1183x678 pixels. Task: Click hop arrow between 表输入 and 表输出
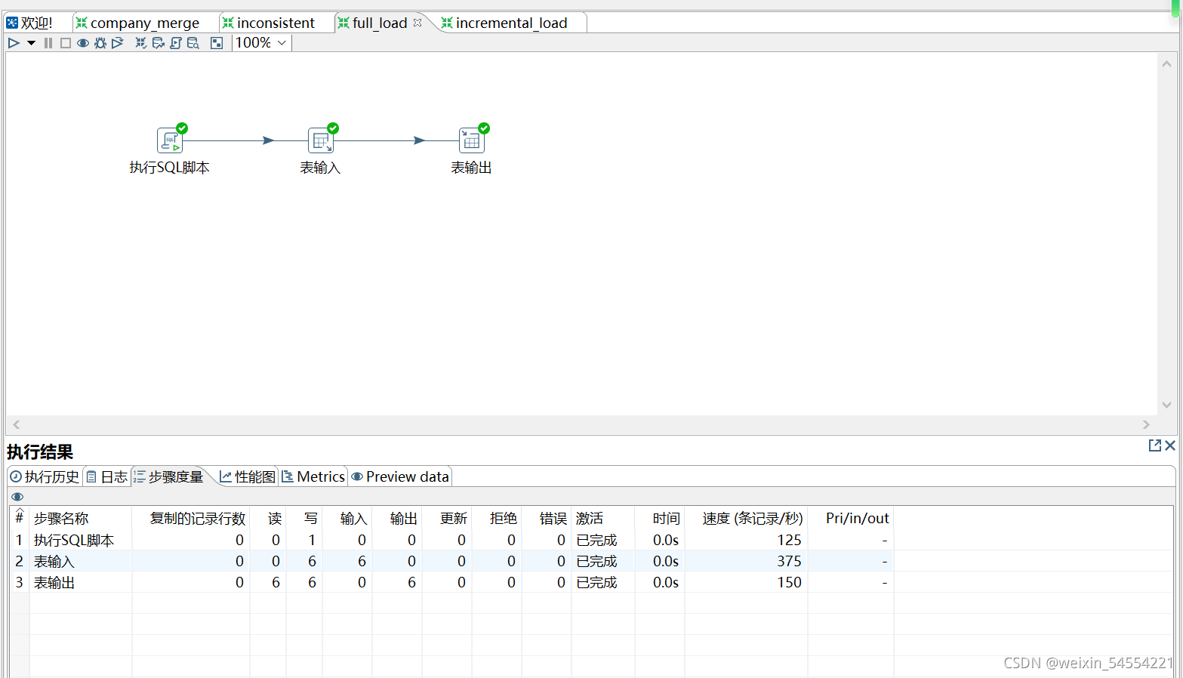pos(419,140)
